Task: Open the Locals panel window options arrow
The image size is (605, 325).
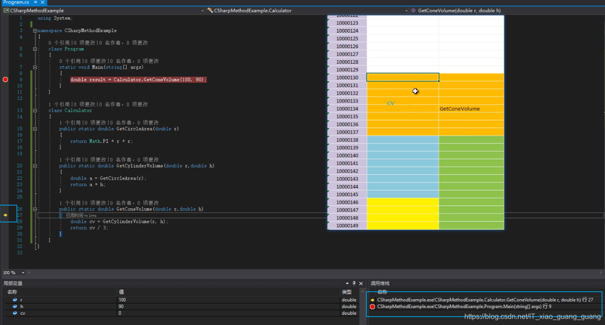Action: pyautogui.click(x=347, y=283)
